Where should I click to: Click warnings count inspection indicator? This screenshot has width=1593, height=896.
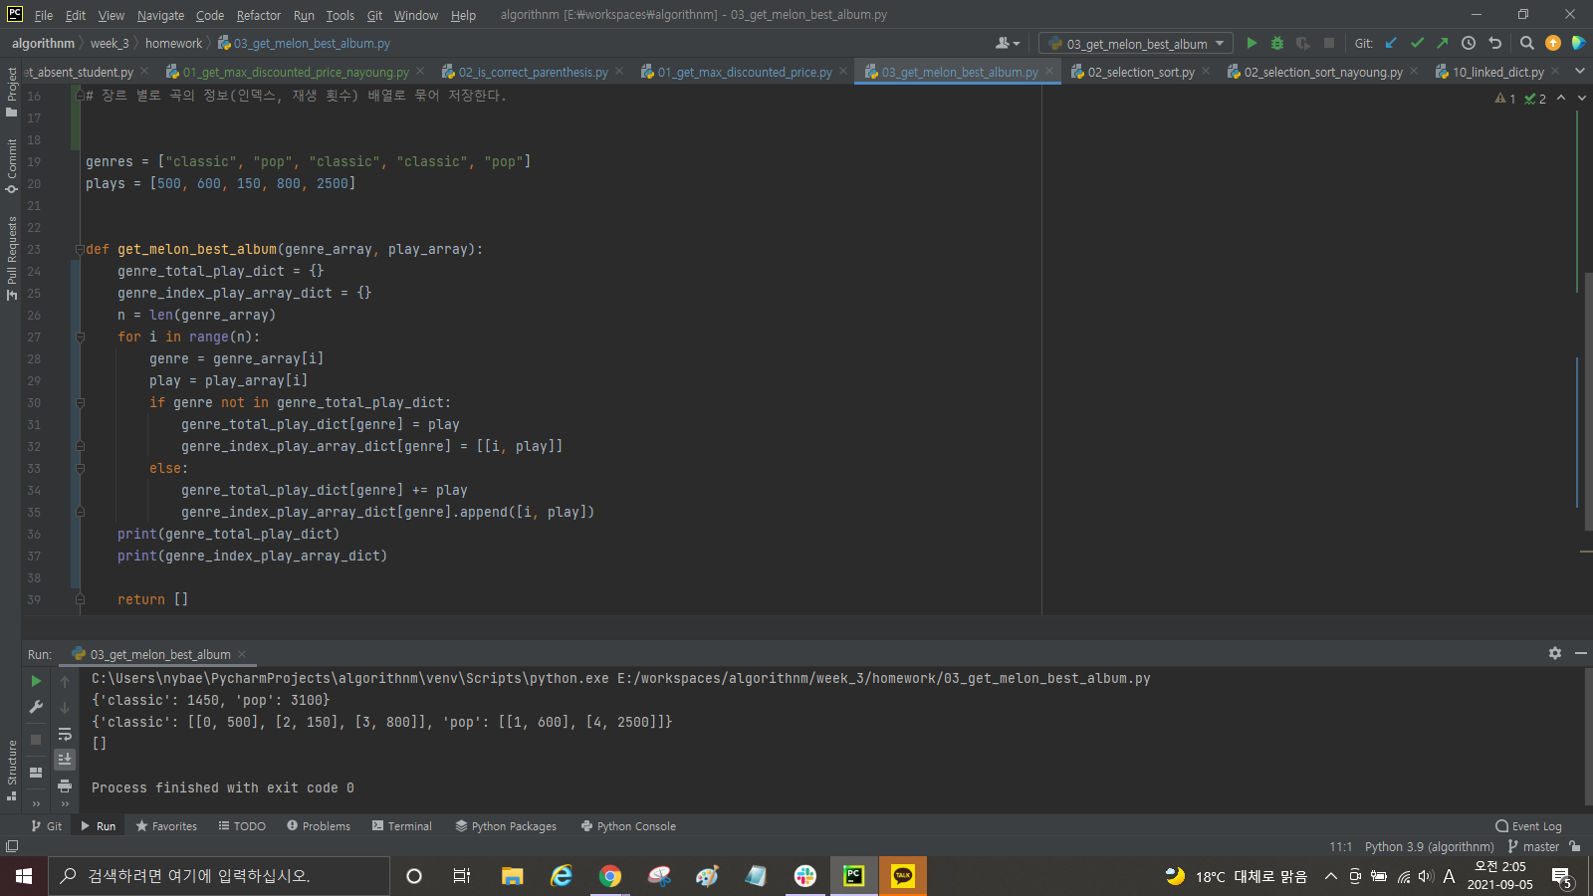pyautogui.click(x=1505, y=98)
